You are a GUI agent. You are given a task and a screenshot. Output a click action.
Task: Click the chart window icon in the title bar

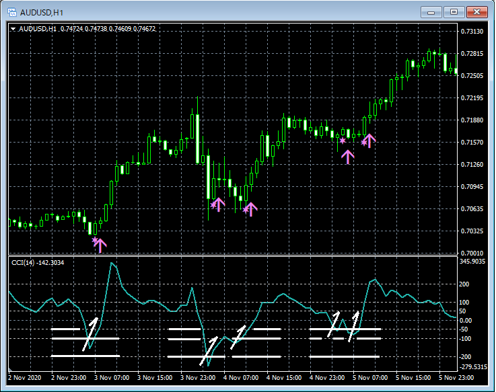click(11, 11)
